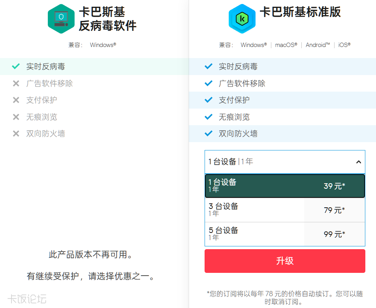Pick the 5 台设备 99 元 option

[285, 234]
